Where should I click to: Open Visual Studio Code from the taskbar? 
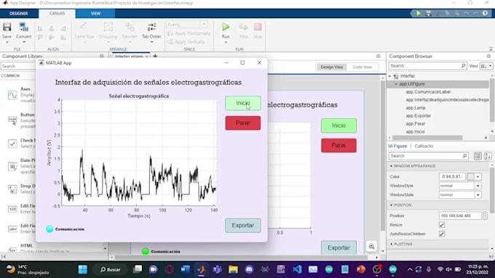click(297, 269)
